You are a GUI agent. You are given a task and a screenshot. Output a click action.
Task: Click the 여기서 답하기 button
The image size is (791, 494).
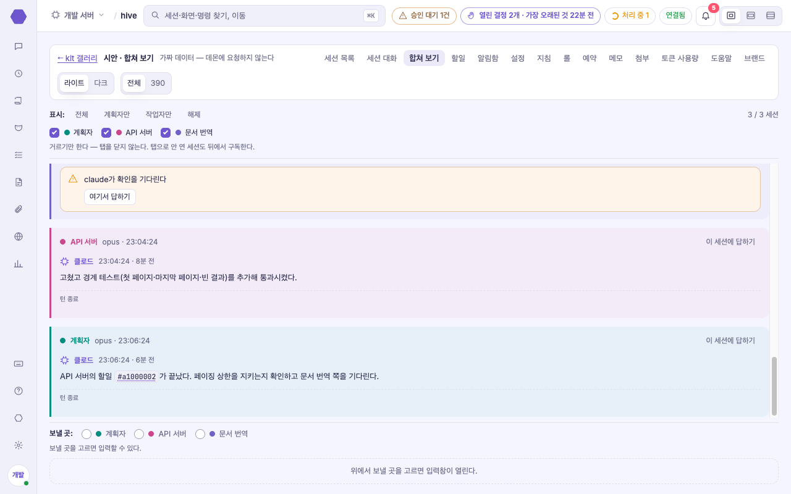click(x=110, y=197)
